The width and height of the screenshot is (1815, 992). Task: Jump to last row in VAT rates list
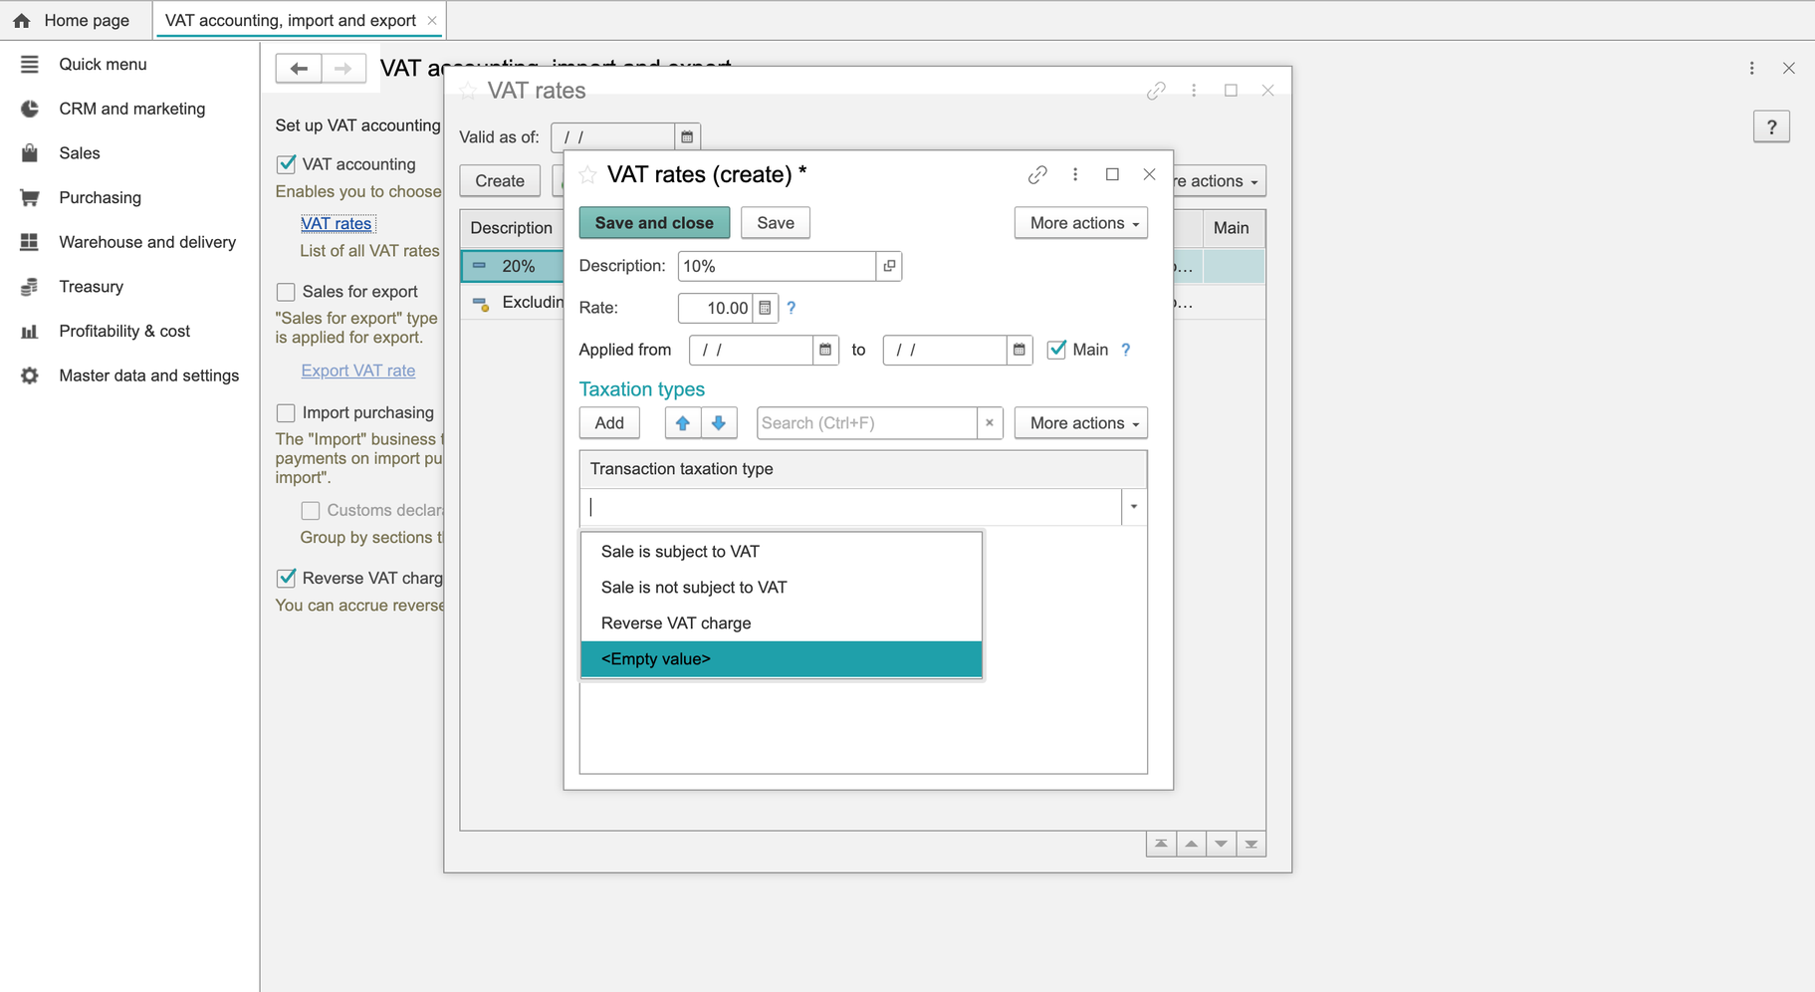coord(1251,845)
